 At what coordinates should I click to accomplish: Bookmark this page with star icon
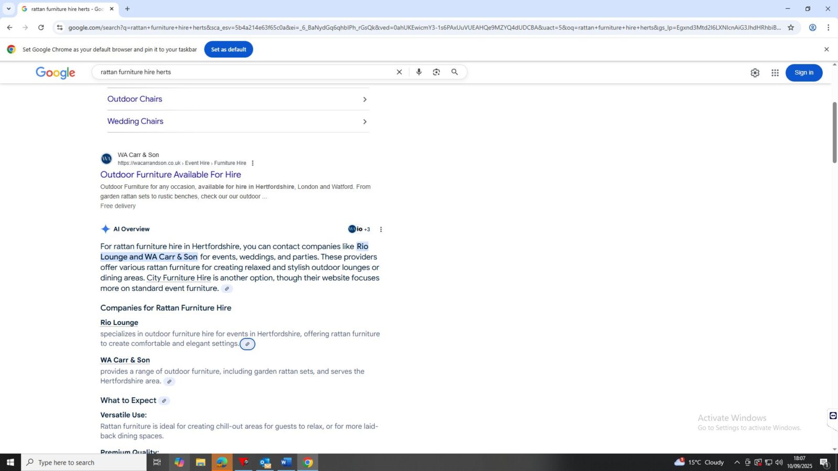pos(791,28)
